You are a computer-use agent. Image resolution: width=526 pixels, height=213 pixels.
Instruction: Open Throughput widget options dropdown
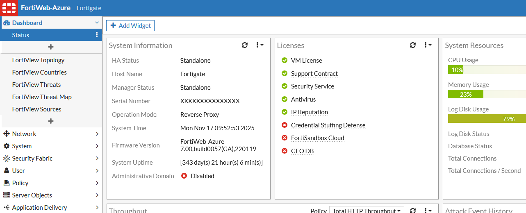tap(428, 211)
